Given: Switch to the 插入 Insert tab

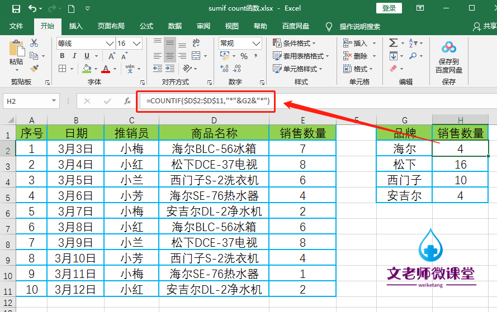Looking at the screenshot, I should (76, 26).
